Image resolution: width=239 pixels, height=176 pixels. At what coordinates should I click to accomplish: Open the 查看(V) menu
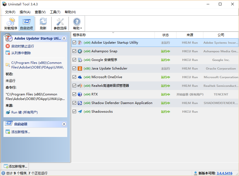click(40, 12)
